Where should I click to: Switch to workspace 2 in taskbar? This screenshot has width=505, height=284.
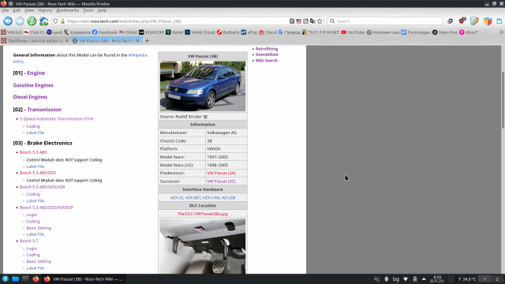click(x=497, y=278)
